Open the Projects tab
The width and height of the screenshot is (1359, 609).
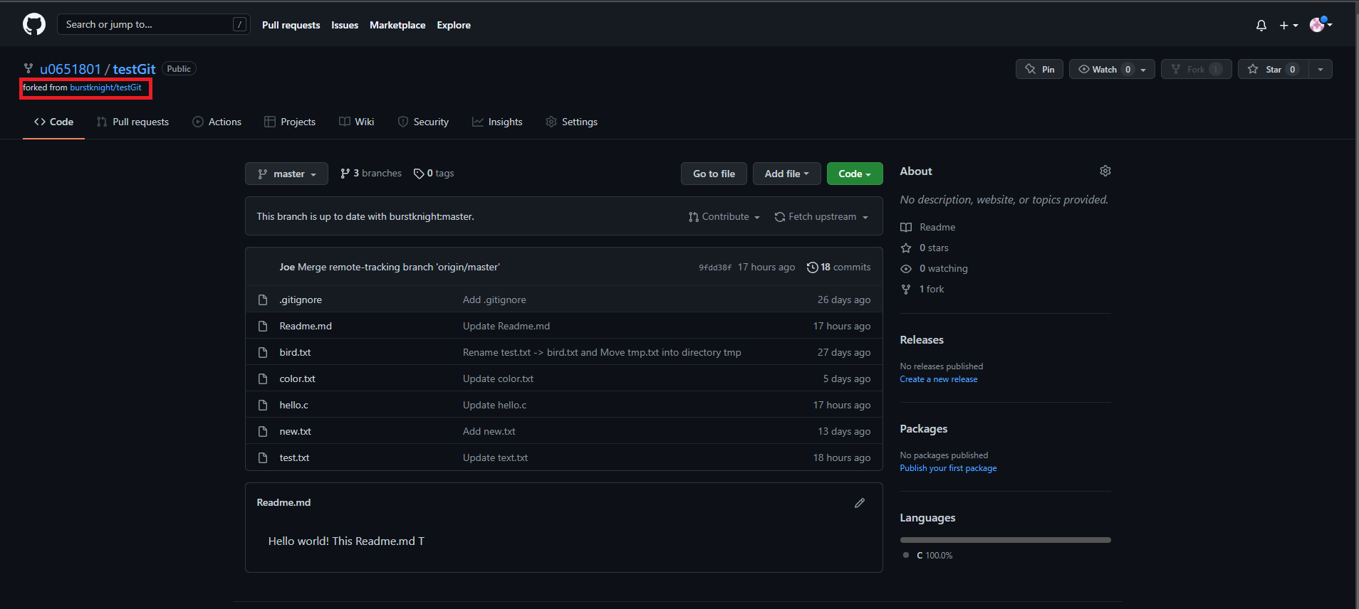click(x=289, y=122)
